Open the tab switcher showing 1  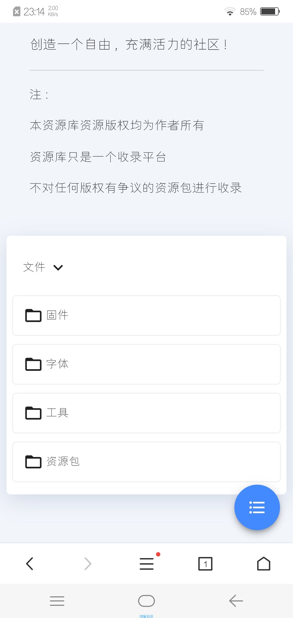pos(205,564)
